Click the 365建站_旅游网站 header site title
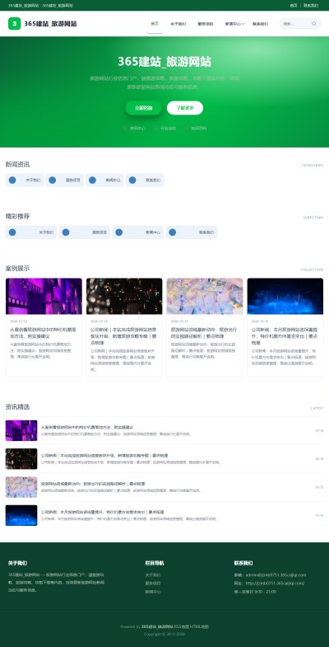 [x=50, y=24]
